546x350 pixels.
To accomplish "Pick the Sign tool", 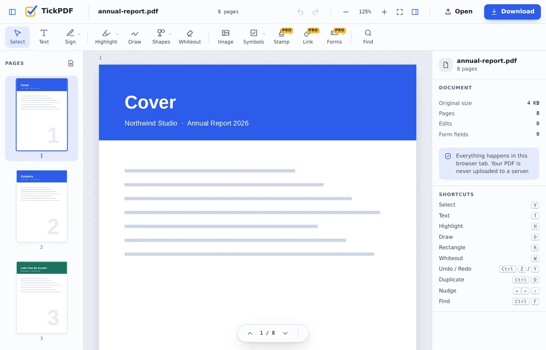I will [x=70, y=37].
